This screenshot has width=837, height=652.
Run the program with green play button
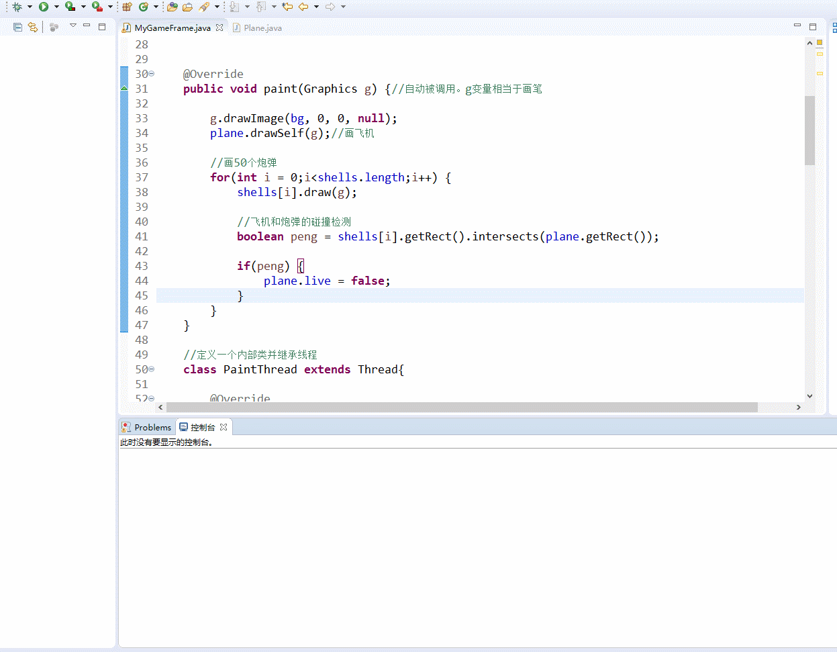(x=44, y=7)
